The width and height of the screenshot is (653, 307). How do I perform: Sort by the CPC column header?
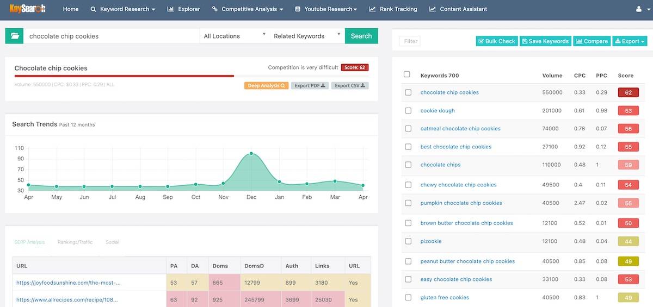click(x=580, y=76)
